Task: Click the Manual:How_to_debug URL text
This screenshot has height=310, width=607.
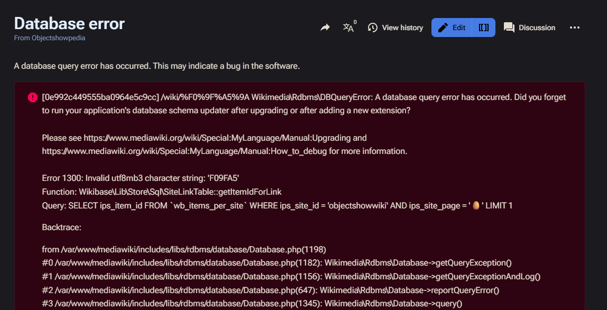Action: [185, 151]
